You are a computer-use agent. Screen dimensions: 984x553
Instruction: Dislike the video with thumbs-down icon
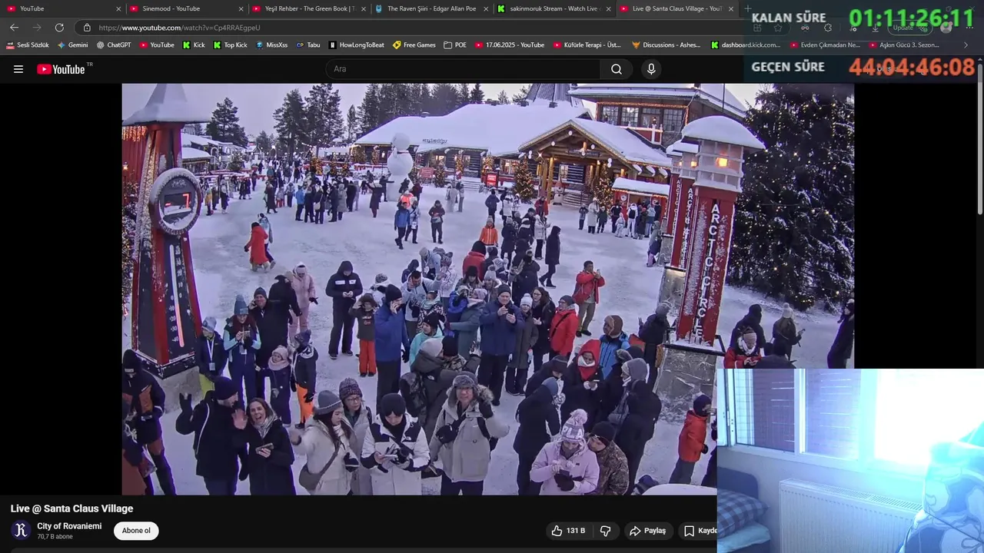pos(605,531)
